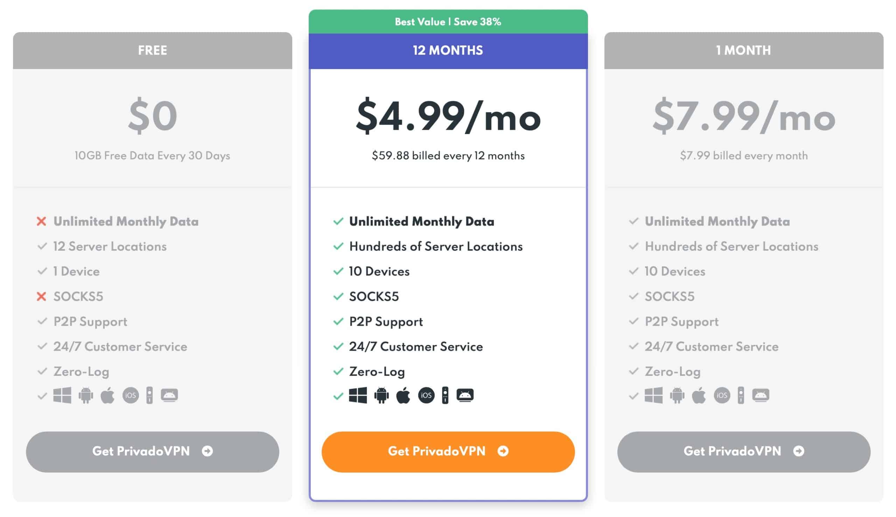Click the Android TV icon in the Free plan
Screen dimensions: 896x517
[x=169, y=395]
